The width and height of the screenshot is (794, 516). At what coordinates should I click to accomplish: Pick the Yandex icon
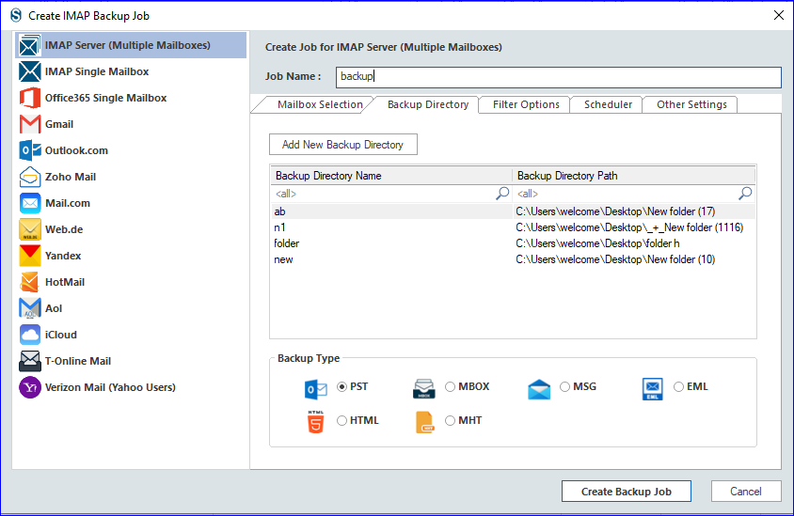29,256
